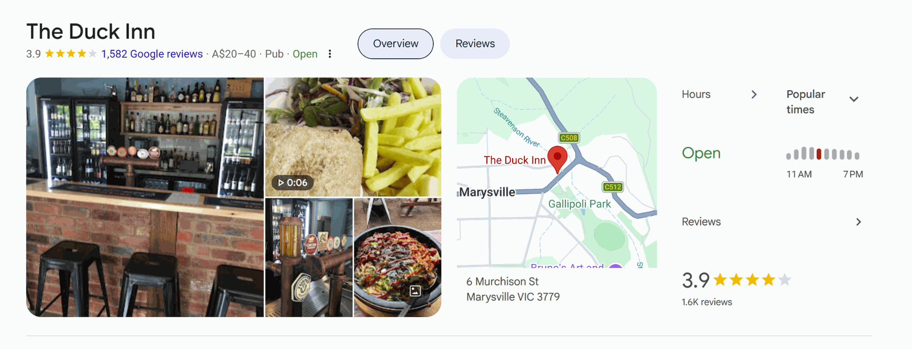Open the Hours arrow
The width and height of the screenshot is (912, 349).
click(754, 94)
